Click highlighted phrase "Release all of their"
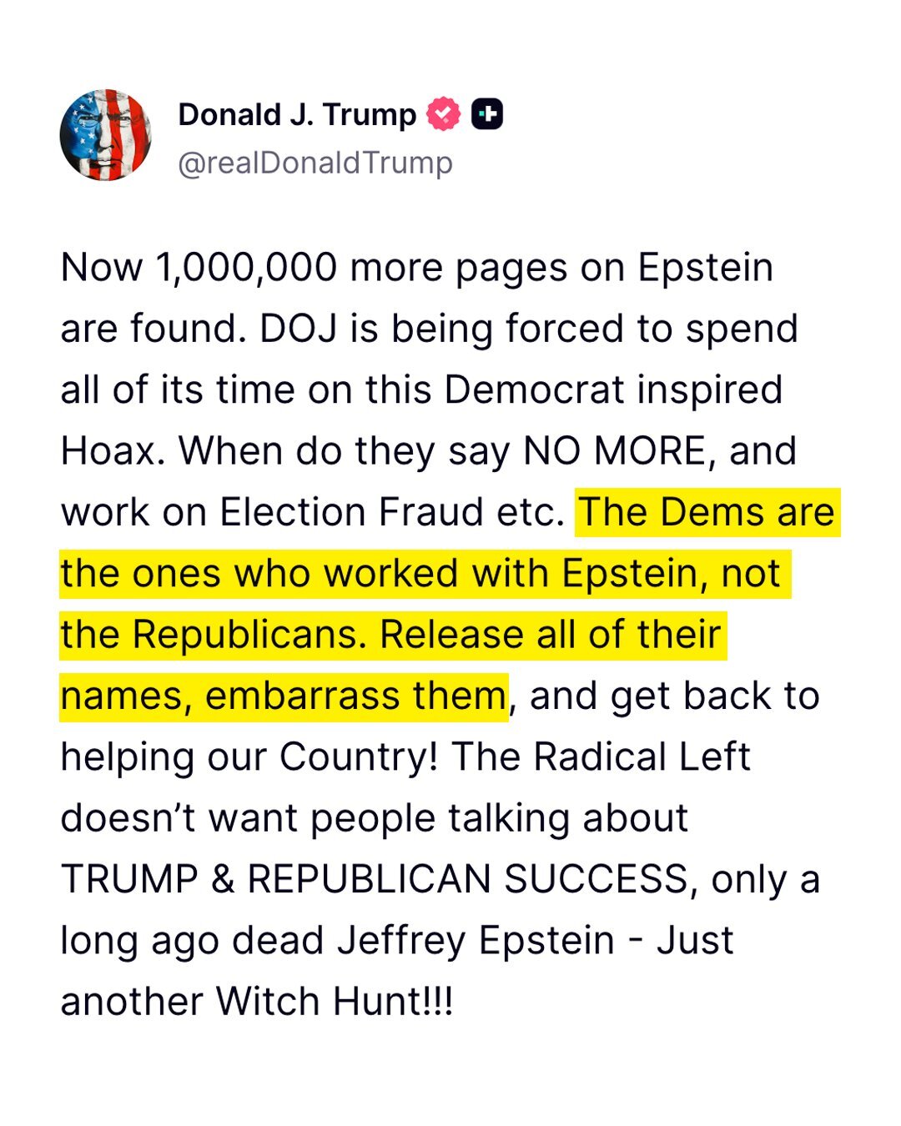Viewport: 901px width, 1126px height. (x=550, y=635)
